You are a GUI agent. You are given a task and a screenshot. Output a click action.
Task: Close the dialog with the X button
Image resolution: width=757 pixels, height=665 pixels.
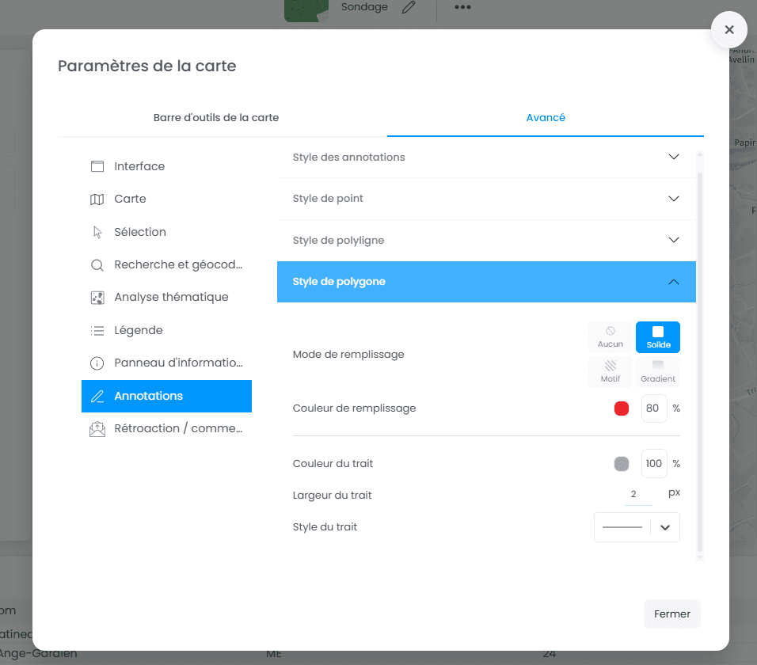tap(729, 29)
